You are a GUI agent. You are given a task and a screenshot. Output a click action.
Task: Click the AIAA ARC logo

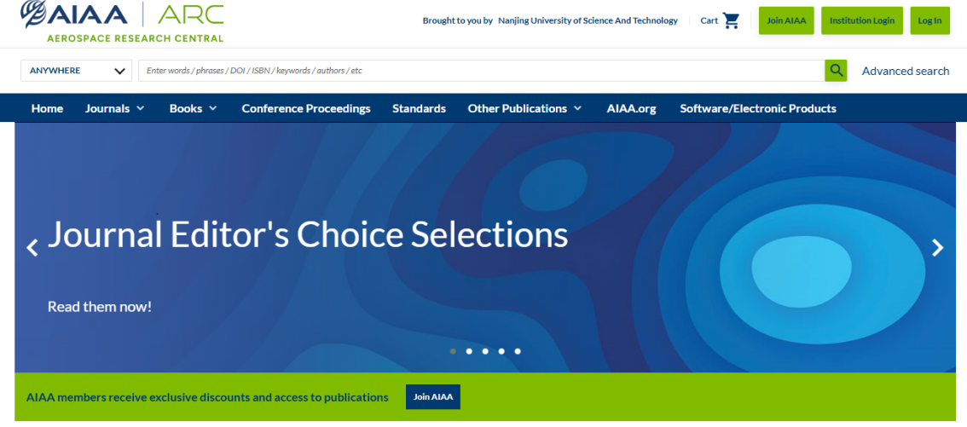click(x=122, y=22)
